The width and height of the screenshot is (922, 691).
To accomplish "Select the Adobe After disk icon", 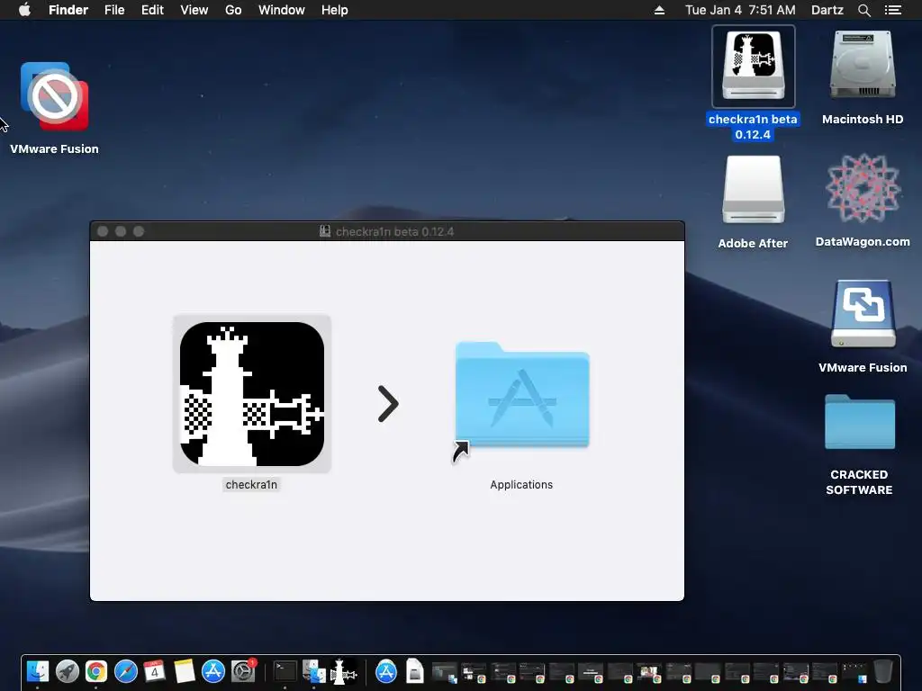I will pyautogui.click(x=754, y=189).
